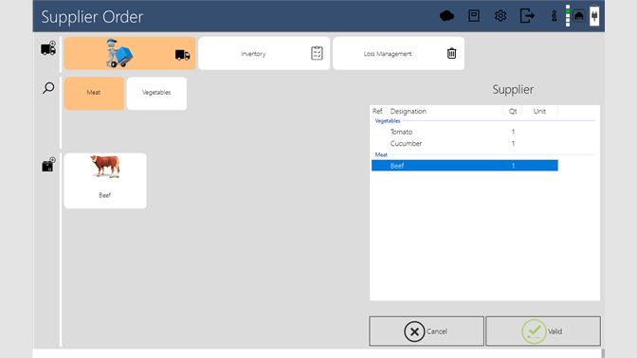The height and width of the screenshot is (358, 637).
Task: Select the Vegetables category
Action: [156, 94]
